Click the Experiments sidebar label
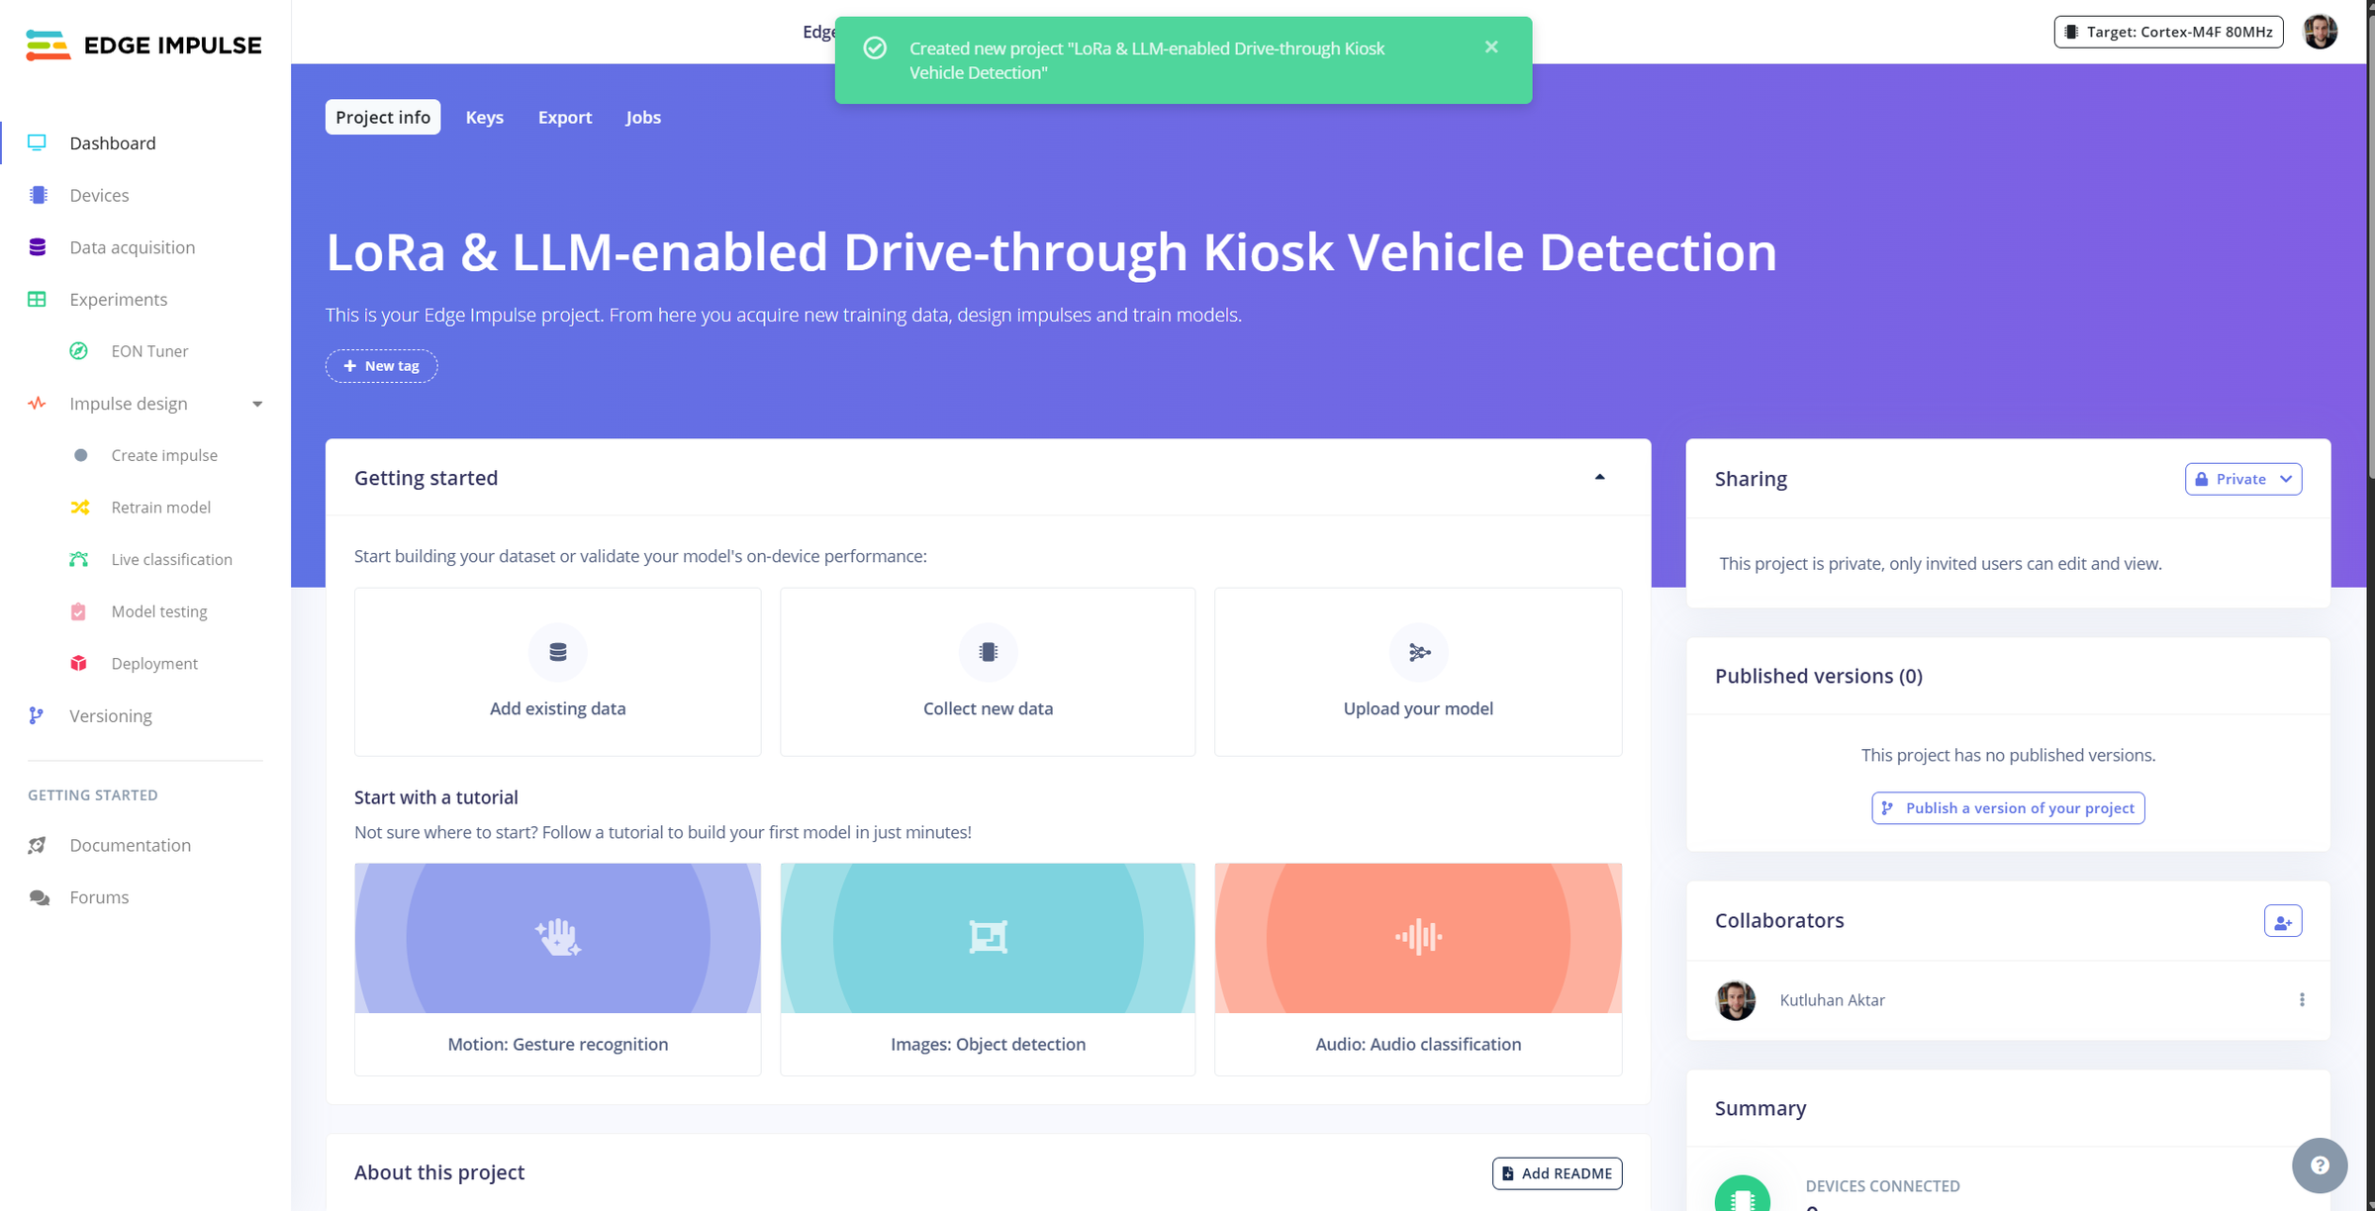The height and width of the screenshot is (1211, 2375). pyautogui.click(x=119, y=300)
